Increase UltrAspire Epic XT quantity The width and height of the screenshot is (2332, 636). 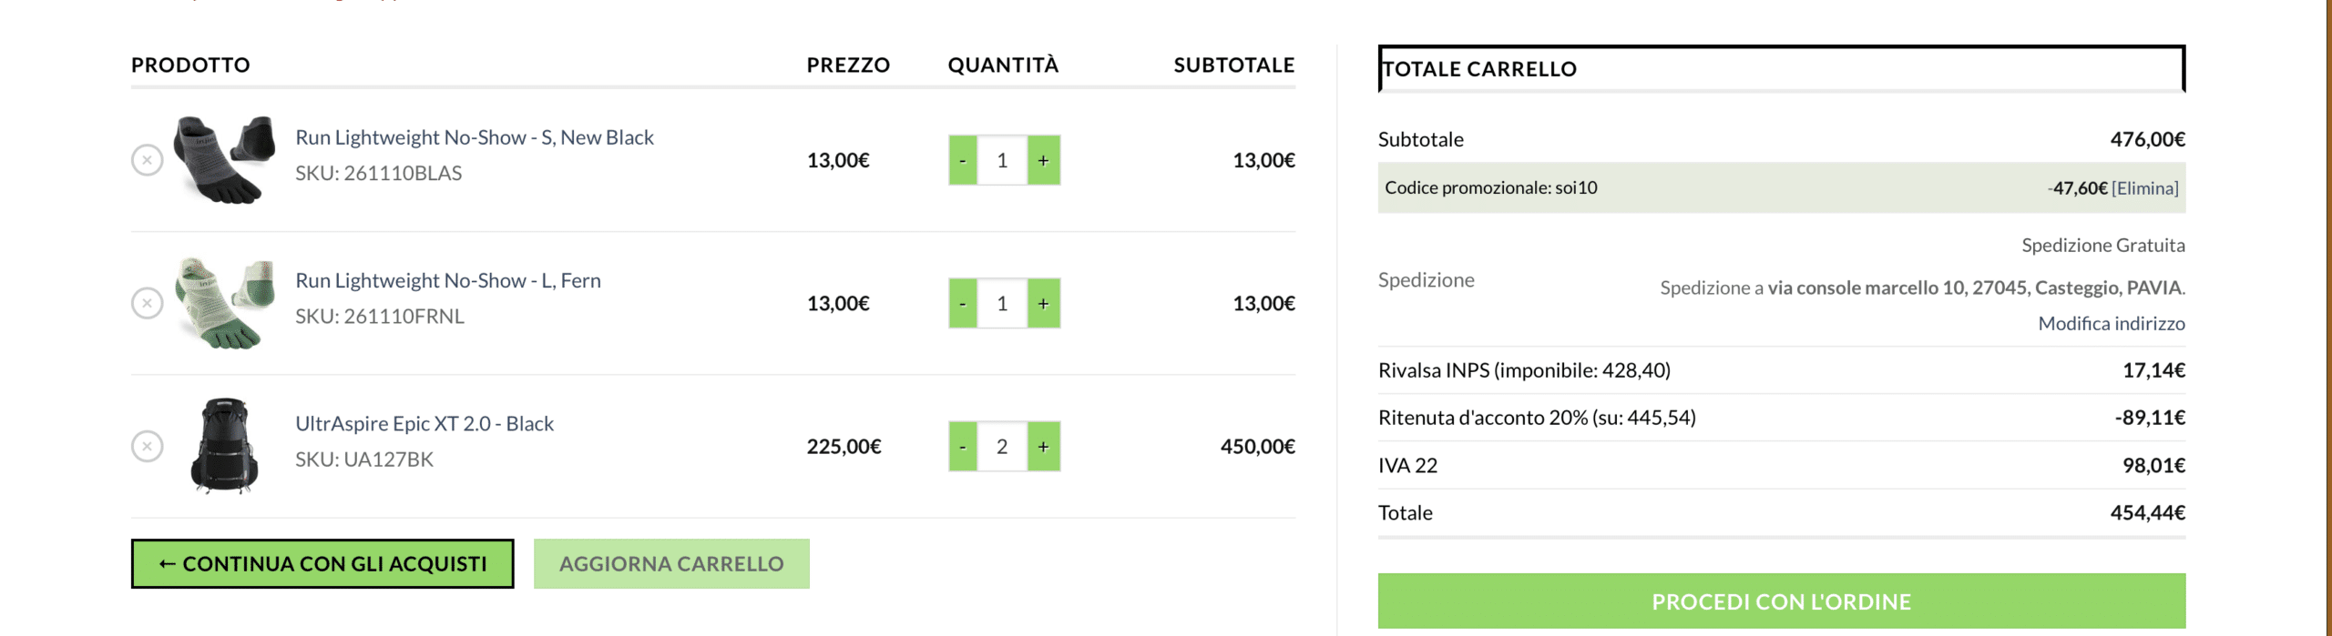point(1043,446)
